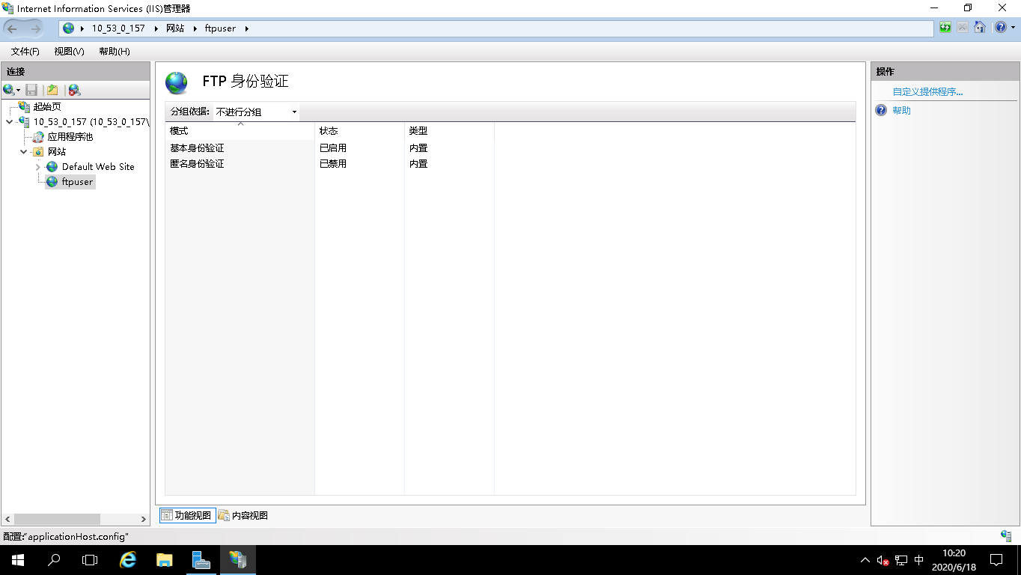
Task: Go to the home page icon
Action: (x=980, y=28)
